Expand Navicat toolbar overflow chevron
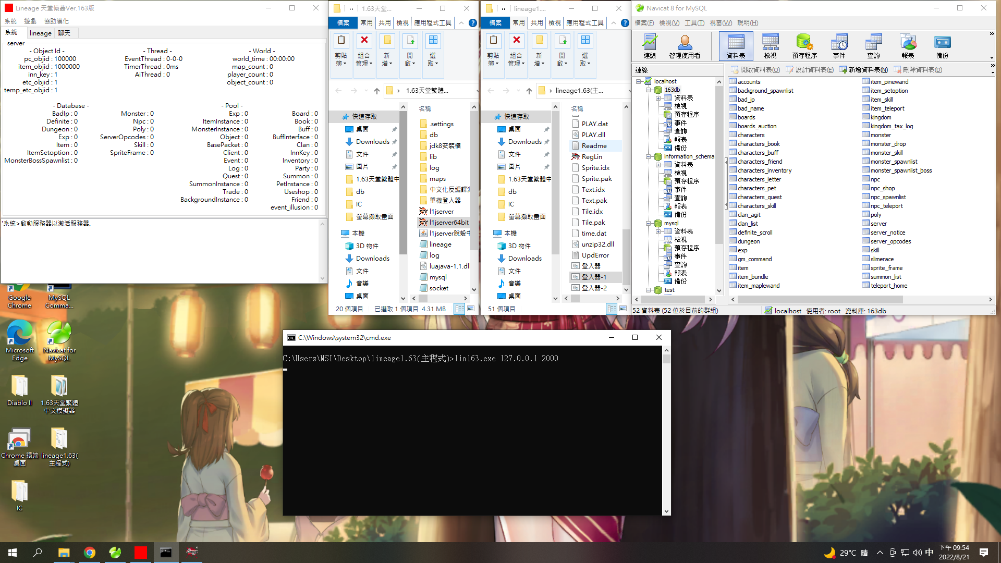The image size is (1001, 563). pyautogui.click(x=992, y=34)
